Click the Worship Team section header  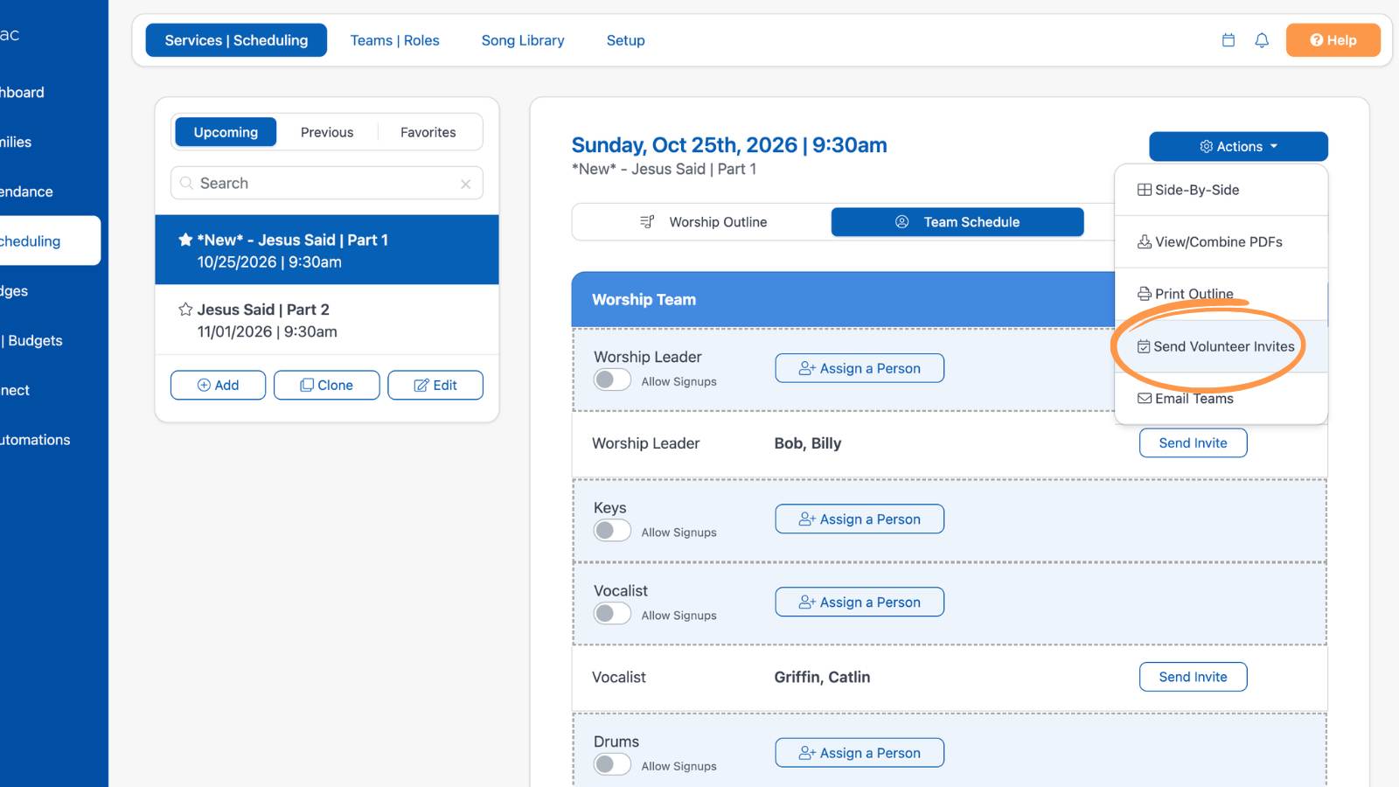(x=843, y=300)
